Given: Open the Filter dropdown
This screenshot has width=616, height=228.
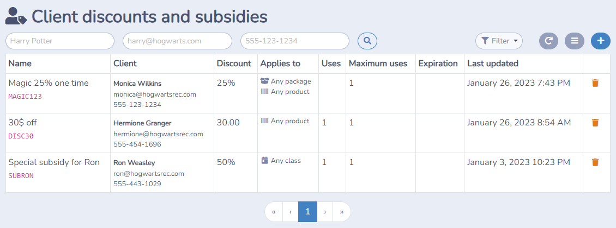Looking at the screenshot, I should pyautogui.click(x=499, y=41).
